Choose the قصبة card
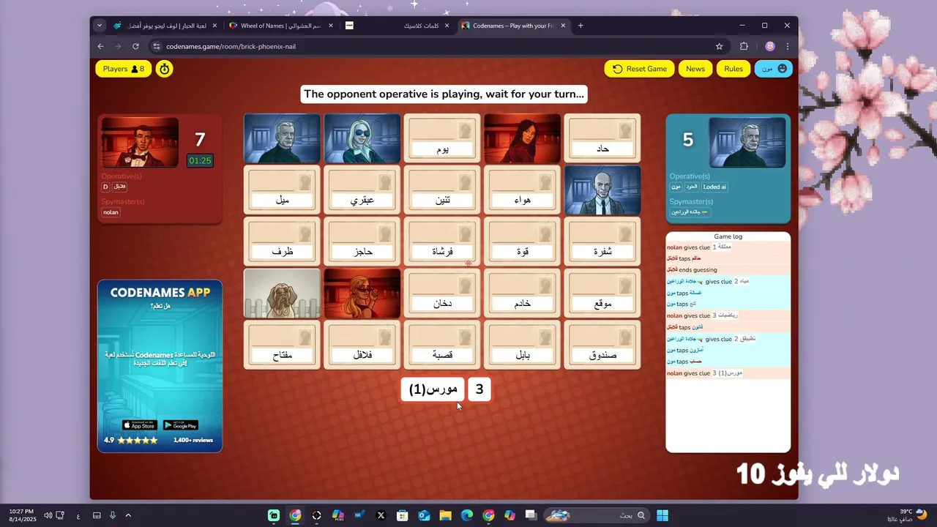The width and height of the screenshot is (937, 527). click(442, 345)
